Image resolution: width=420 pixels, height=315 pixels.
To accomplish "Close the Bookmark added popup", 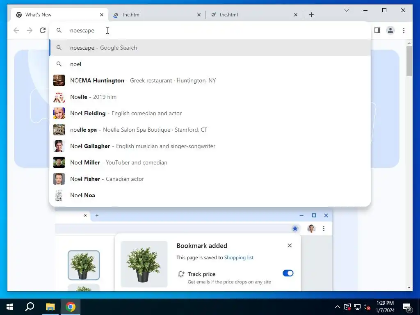I will point(290,245).
